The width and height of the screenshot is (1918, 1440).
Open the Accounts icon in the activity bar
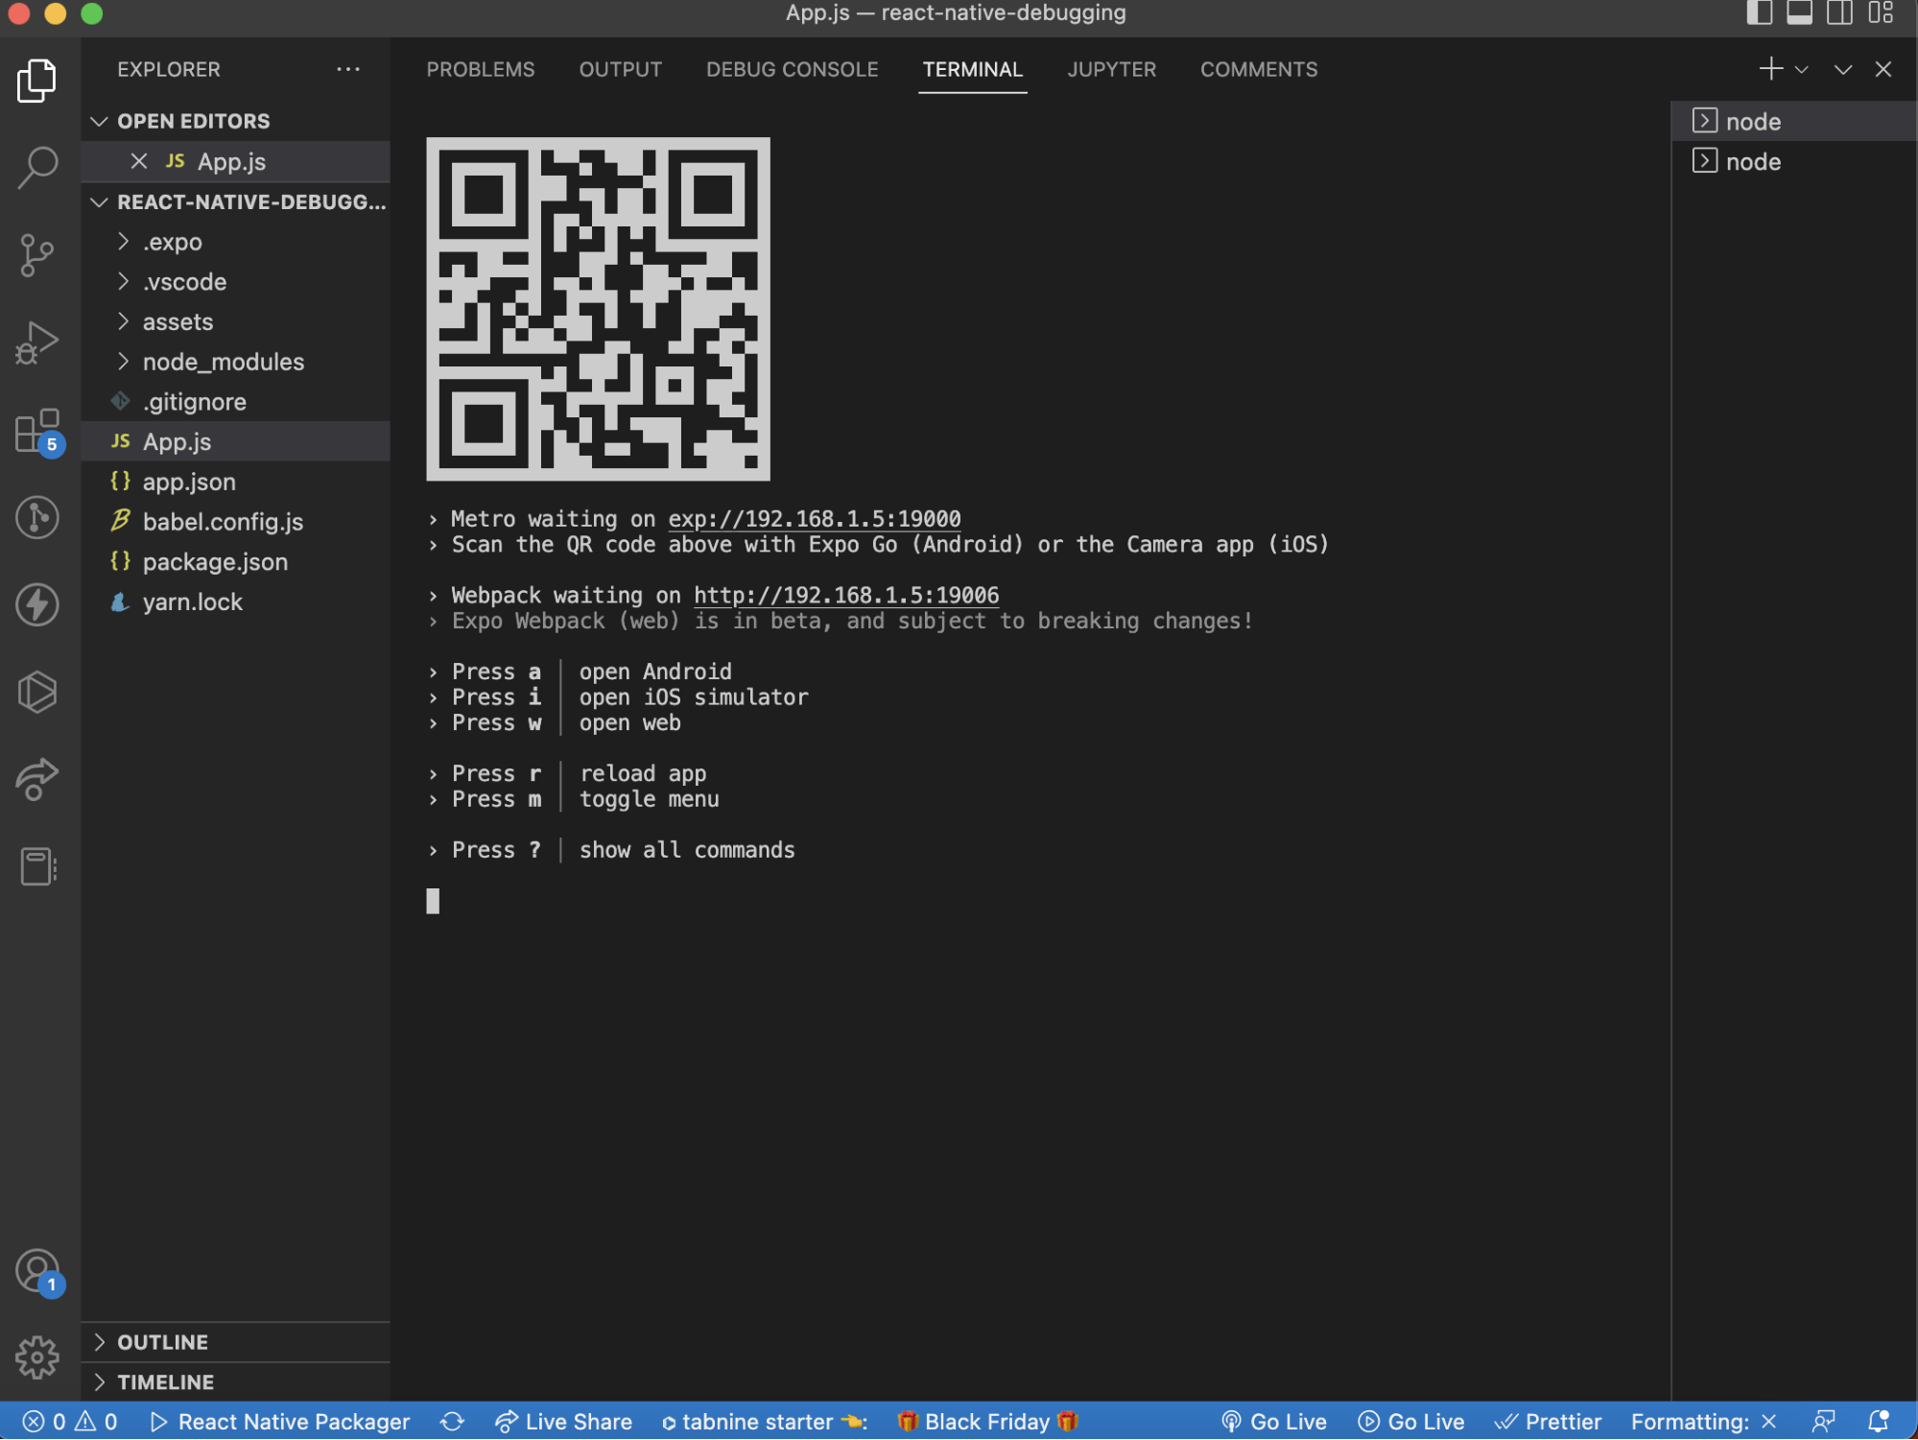[x=36, y=1269]
